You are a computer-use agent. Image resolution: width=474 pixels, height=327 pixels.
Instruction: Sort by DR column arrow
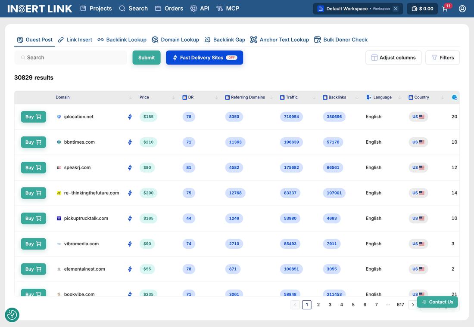[216, 97]
